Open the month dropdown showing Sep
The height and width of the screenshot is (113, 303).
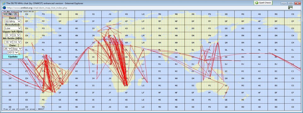(x=17, y=49)
